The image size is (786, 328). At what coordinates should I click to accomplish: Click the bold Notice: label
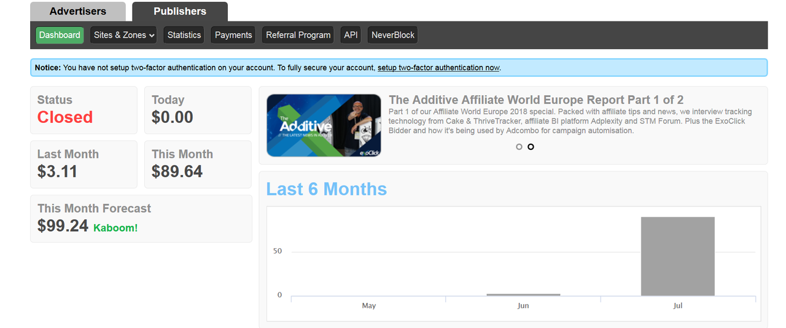pos(48,68)
